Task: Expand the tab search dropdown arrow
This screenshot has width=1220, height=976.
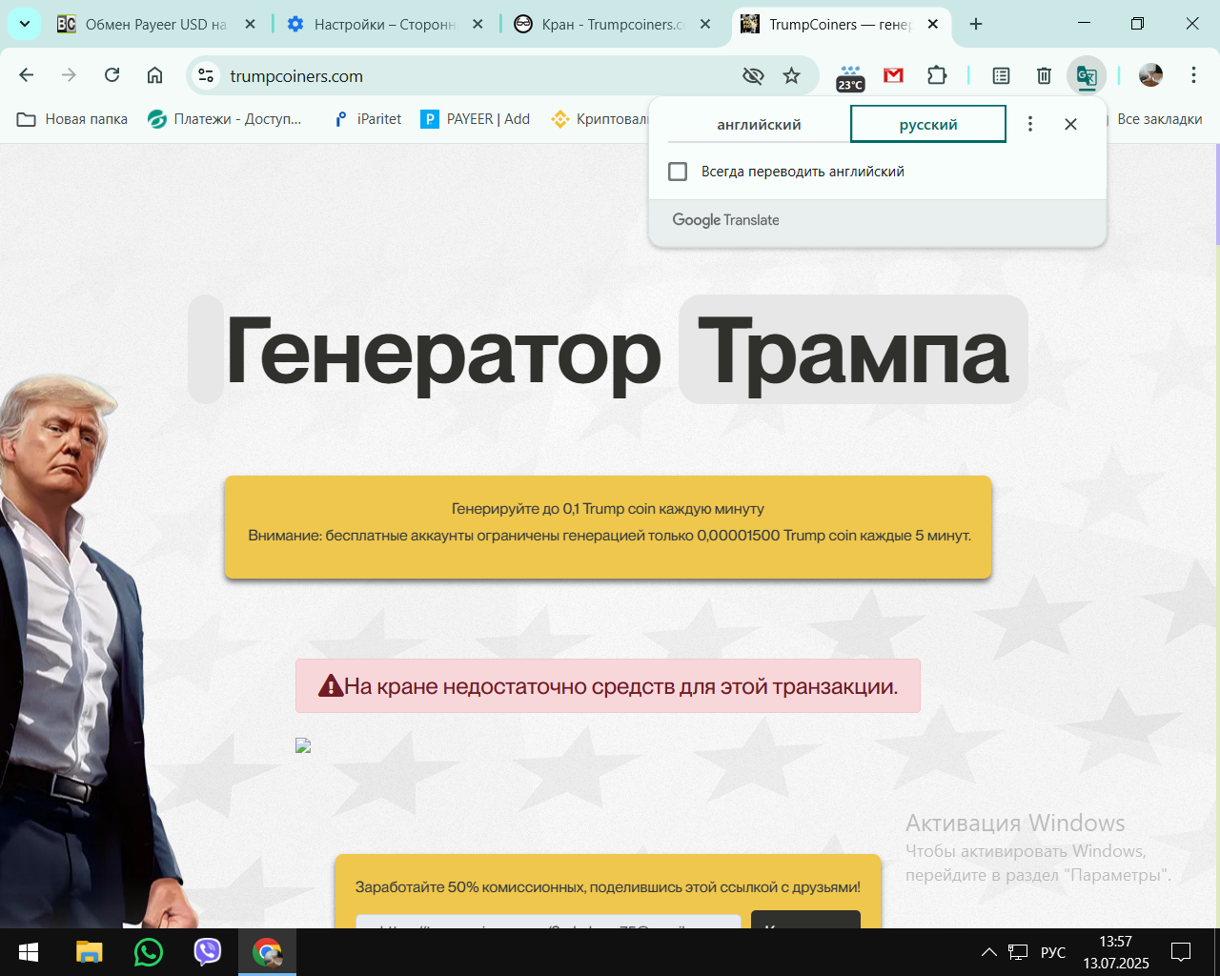Action: click(x=25, y=24)
